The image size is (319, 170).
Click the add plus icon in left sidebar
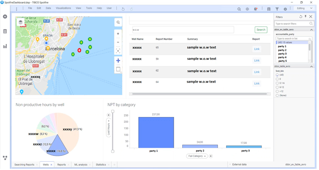pyautogui.click(x=5, y=17)
